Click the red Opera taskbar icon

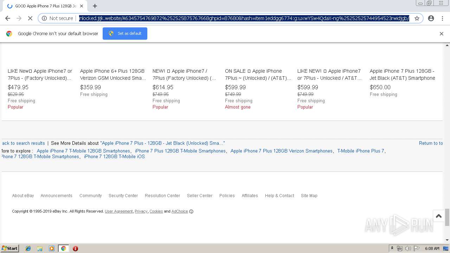[x=75, y=248]
